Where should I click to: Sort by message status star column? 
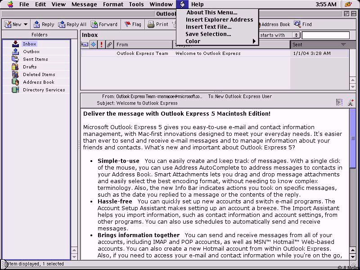pos(94,44)
